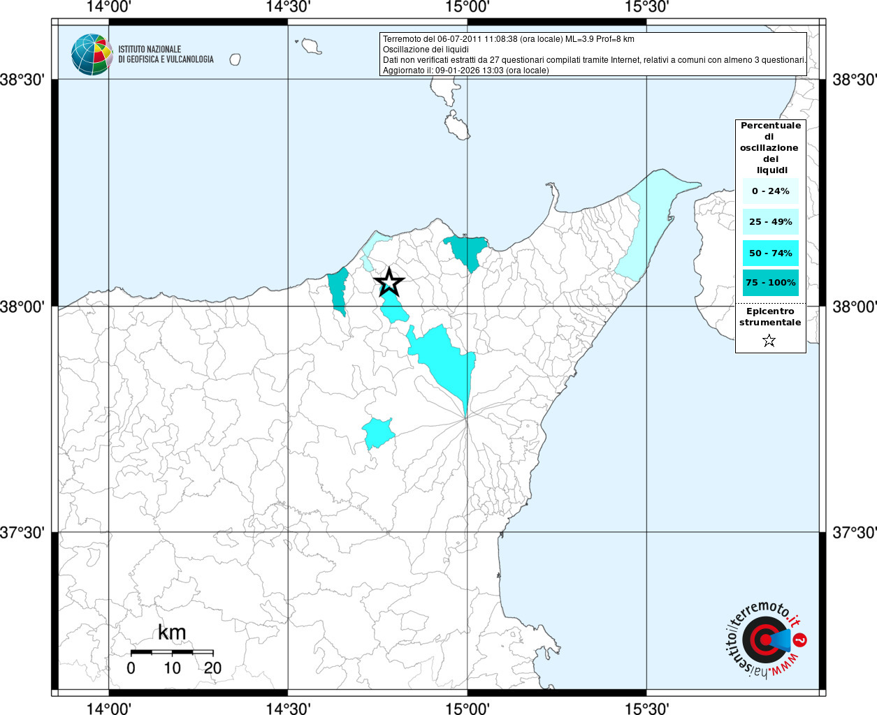The width and height of the screenshot is (877, 715).
Task: Click the 'Dati non verificati estratti da 27 questionari' line
Action: (x=595, y=60)
